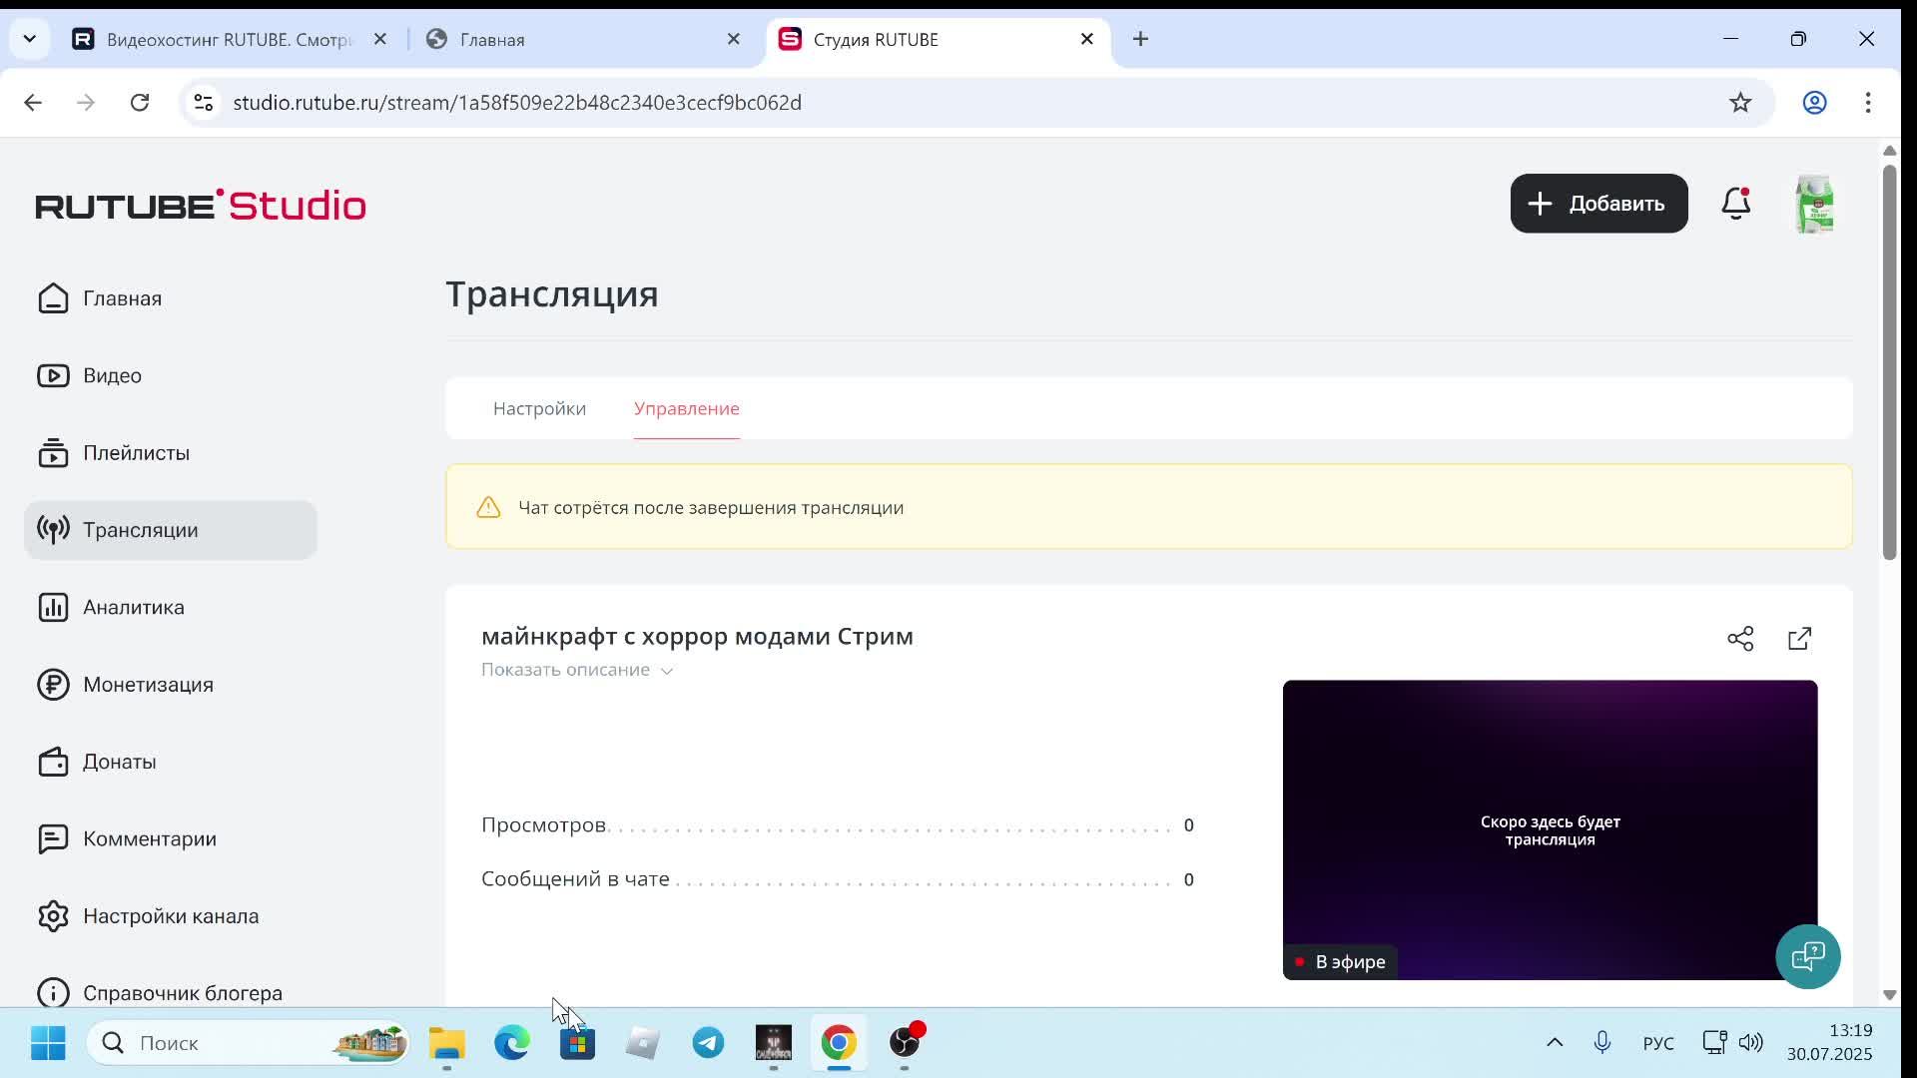The height and width of the screenshot is (1078, 1917).
Task: Switch to the Настройки tab
Action: click(539, 408)
